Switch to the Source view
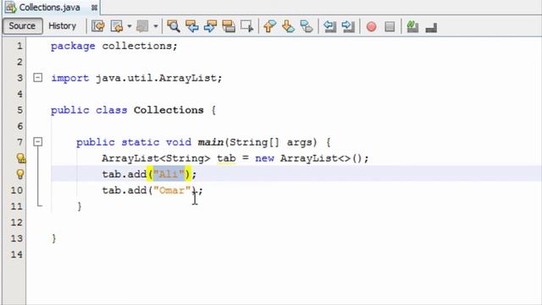Image resolution: width=542 pixels, height=305 pixels. [23, 26]
